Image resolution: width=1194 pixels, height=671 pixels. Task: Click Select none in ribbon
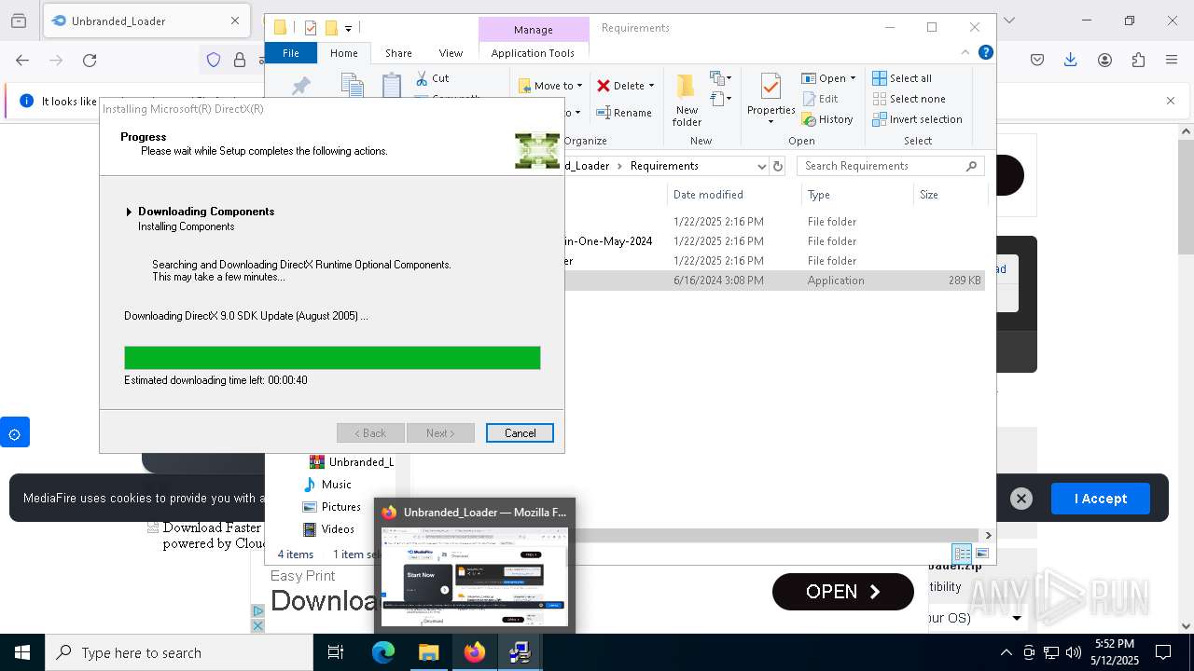coord(909,99)
